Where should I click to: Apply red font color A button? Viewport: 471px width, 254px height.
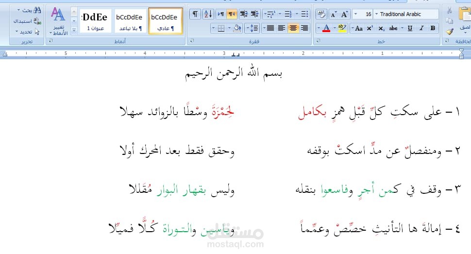(x=326, y=28)
